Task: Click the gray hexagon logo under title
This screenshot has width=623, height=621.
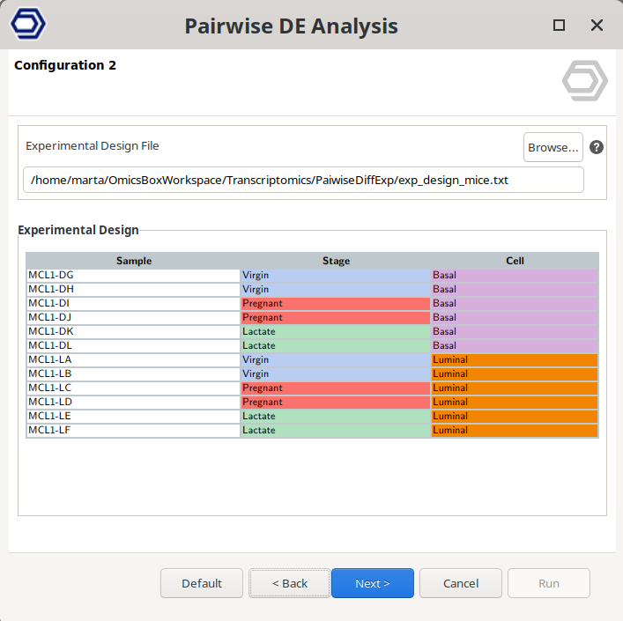Action: pyautogui.click(x=584, y=81)
